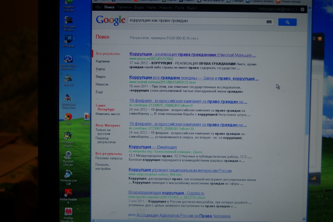The image size is (333, 222).
Task: Open the Google settings gear icon
Action: click(303, 9)
